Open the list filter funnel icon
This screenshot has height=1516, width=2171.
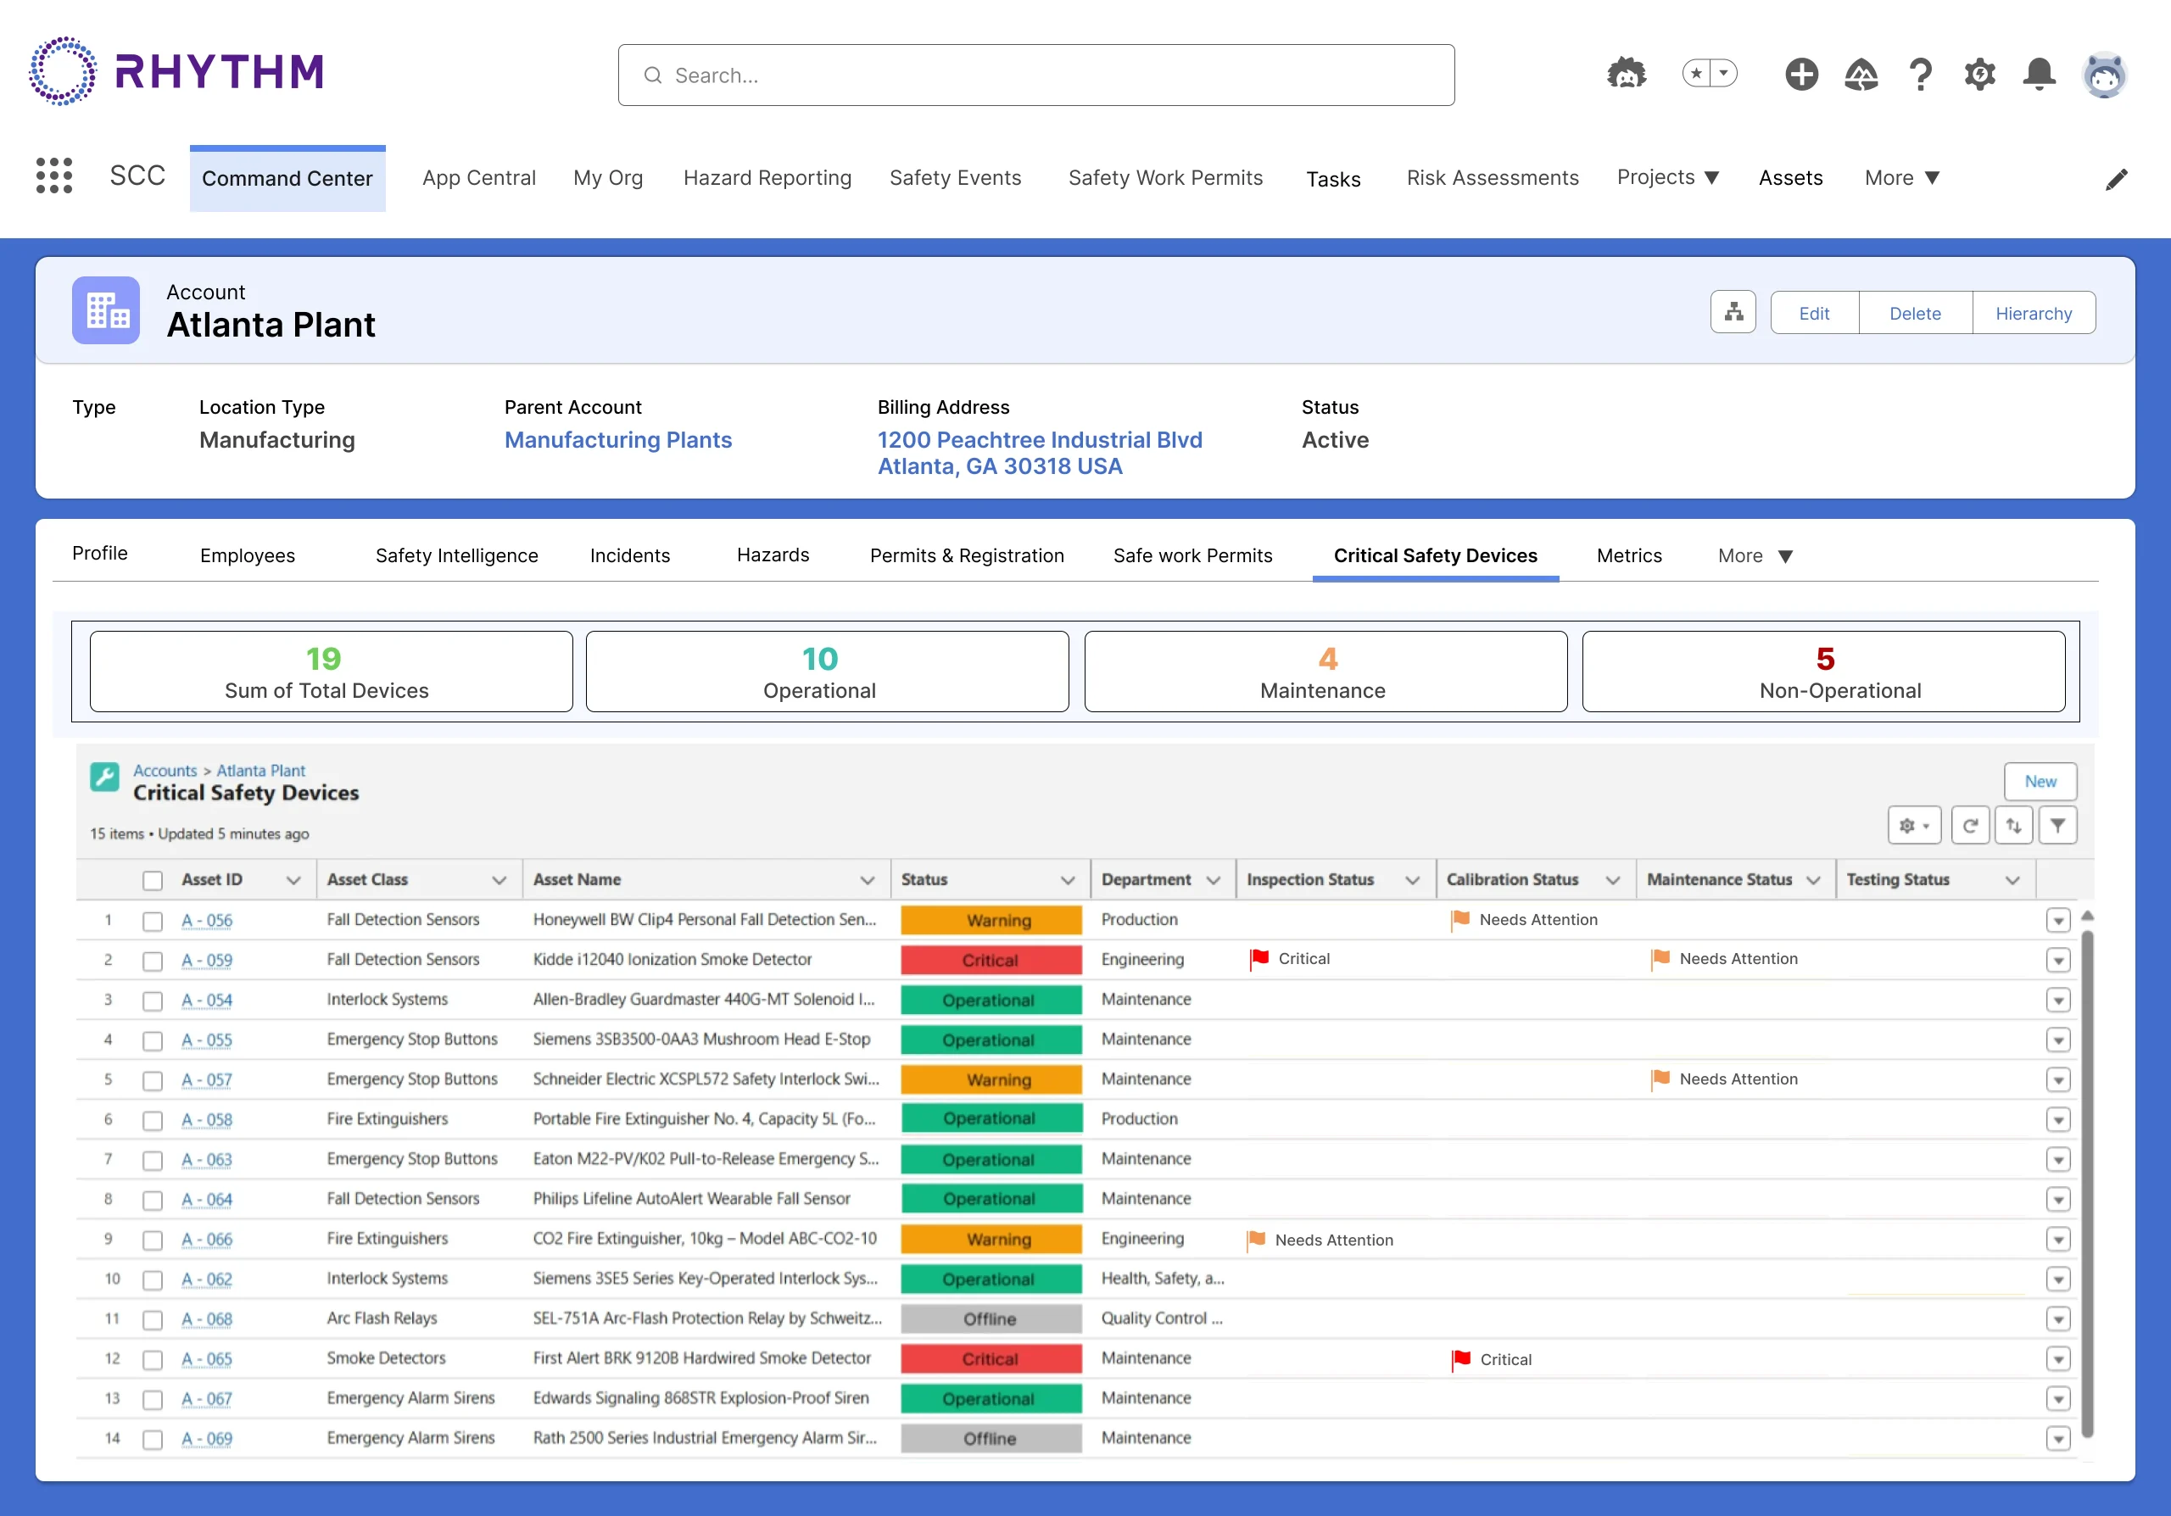[x=2057, y=825]
